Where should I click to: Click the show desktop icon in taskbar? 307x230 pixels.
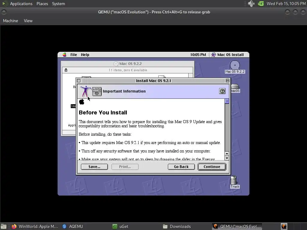coord(4,226)
